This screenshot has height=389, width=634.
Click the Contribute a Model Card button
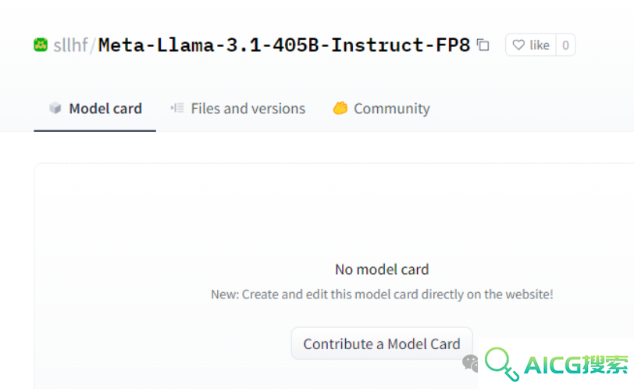[x=382, y=344]
